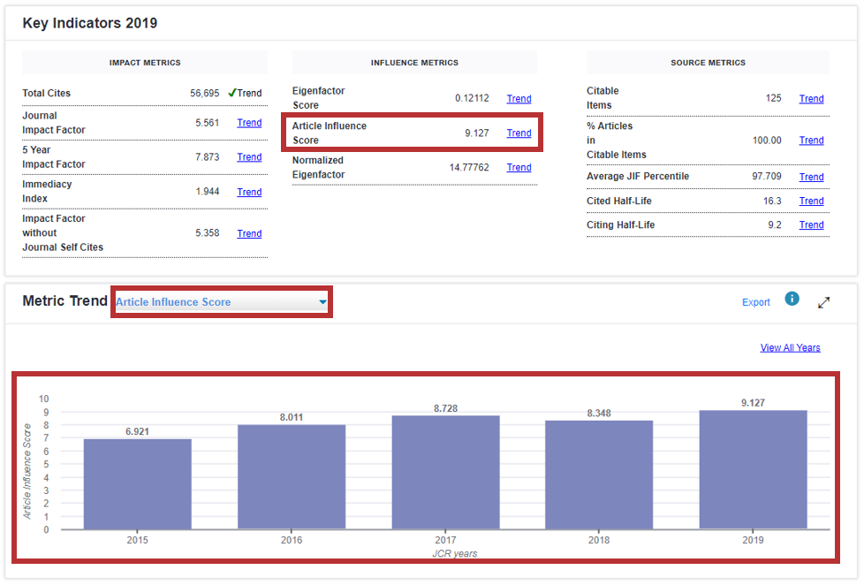
Task: Open the Citable Items trend
Action: pos(811,99)
